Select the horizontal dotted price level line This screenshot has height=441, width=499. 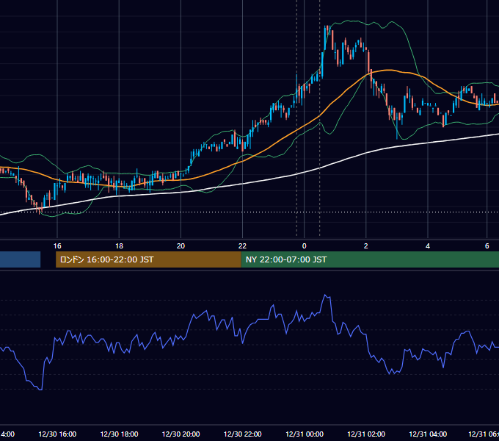point(249,212)
